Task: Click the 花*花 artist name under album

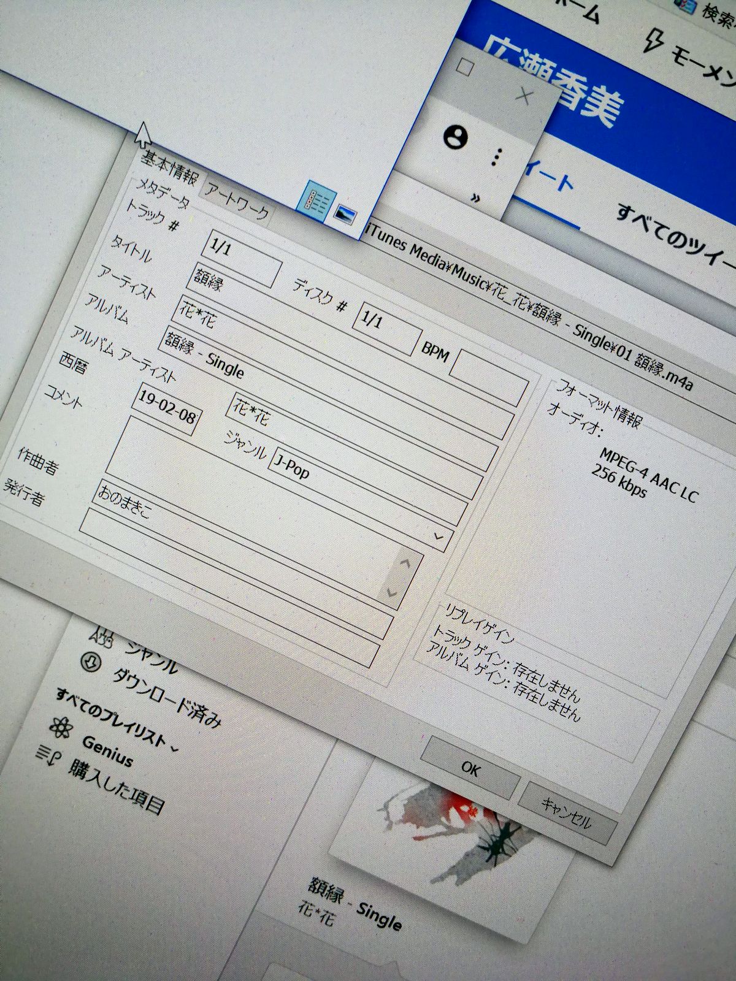Action: click(316, 914)
